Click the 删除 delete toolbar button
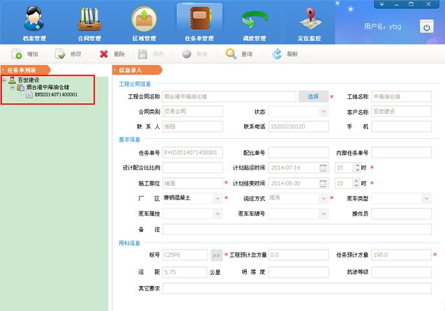Image resolution: width=445 pixels, height=311 pixels. coord(112,54)
